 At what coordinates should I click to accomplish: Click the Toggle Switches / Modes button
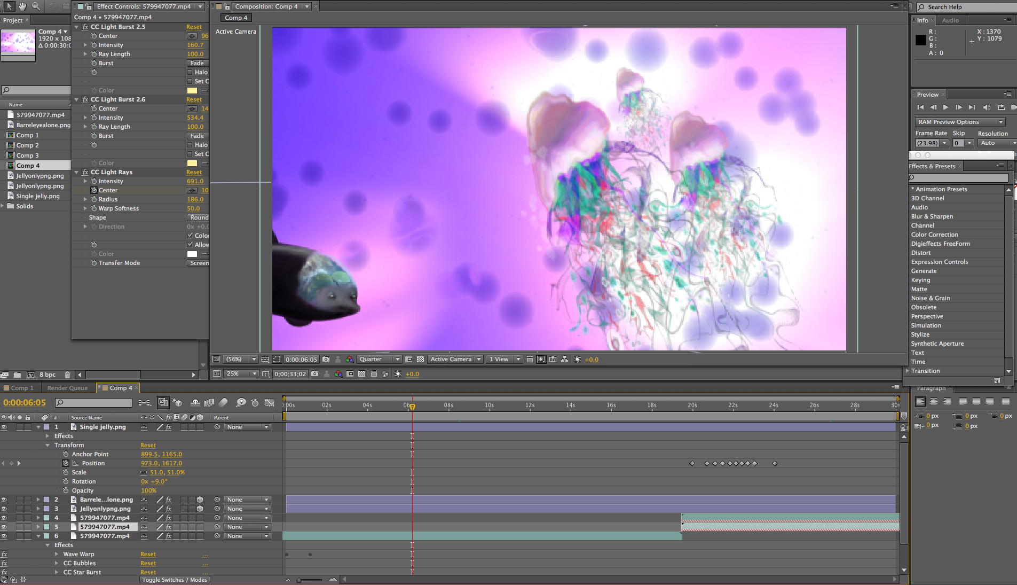[x=174, y=580]
